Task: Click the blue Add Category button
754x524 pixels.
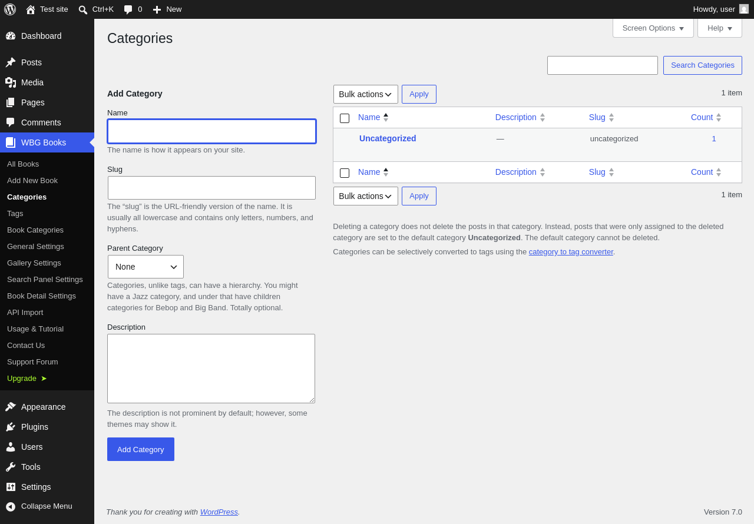Action: click(141, 449)
